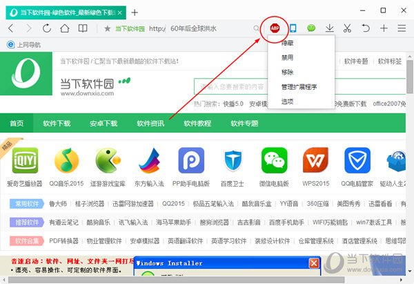Open the 软件教程 nav tab
This screenshot has width=414, height=284.
coord(197,123)
